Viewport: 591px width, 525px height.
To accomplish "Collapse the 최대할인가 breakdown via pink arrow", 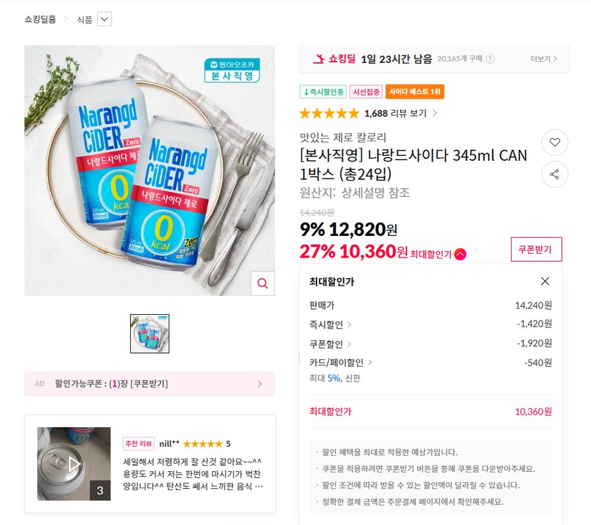I will tap(460, 252).
